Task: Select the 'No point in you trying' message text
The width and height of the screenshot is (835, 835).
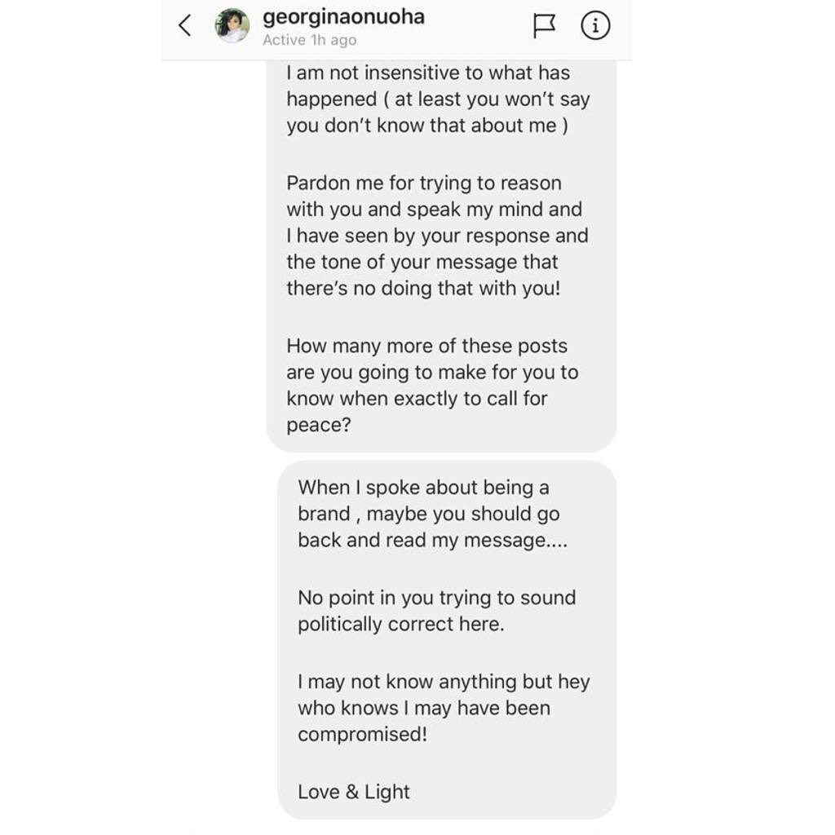Action: click(437, 611)
